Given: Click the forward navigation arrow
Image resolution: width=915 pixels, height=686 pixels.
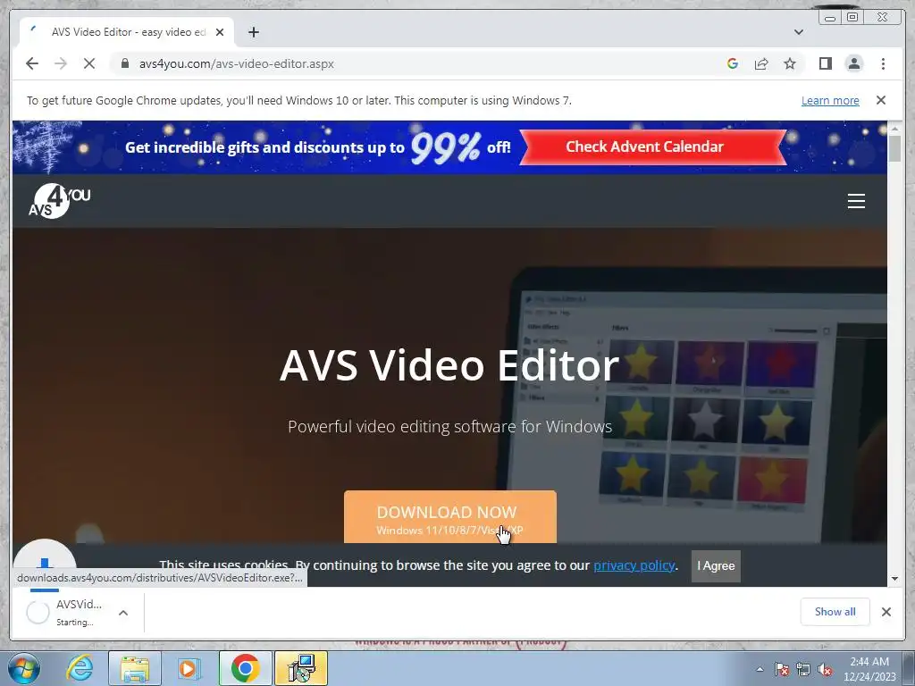Looking at the screenshot, I should [61, 63].
